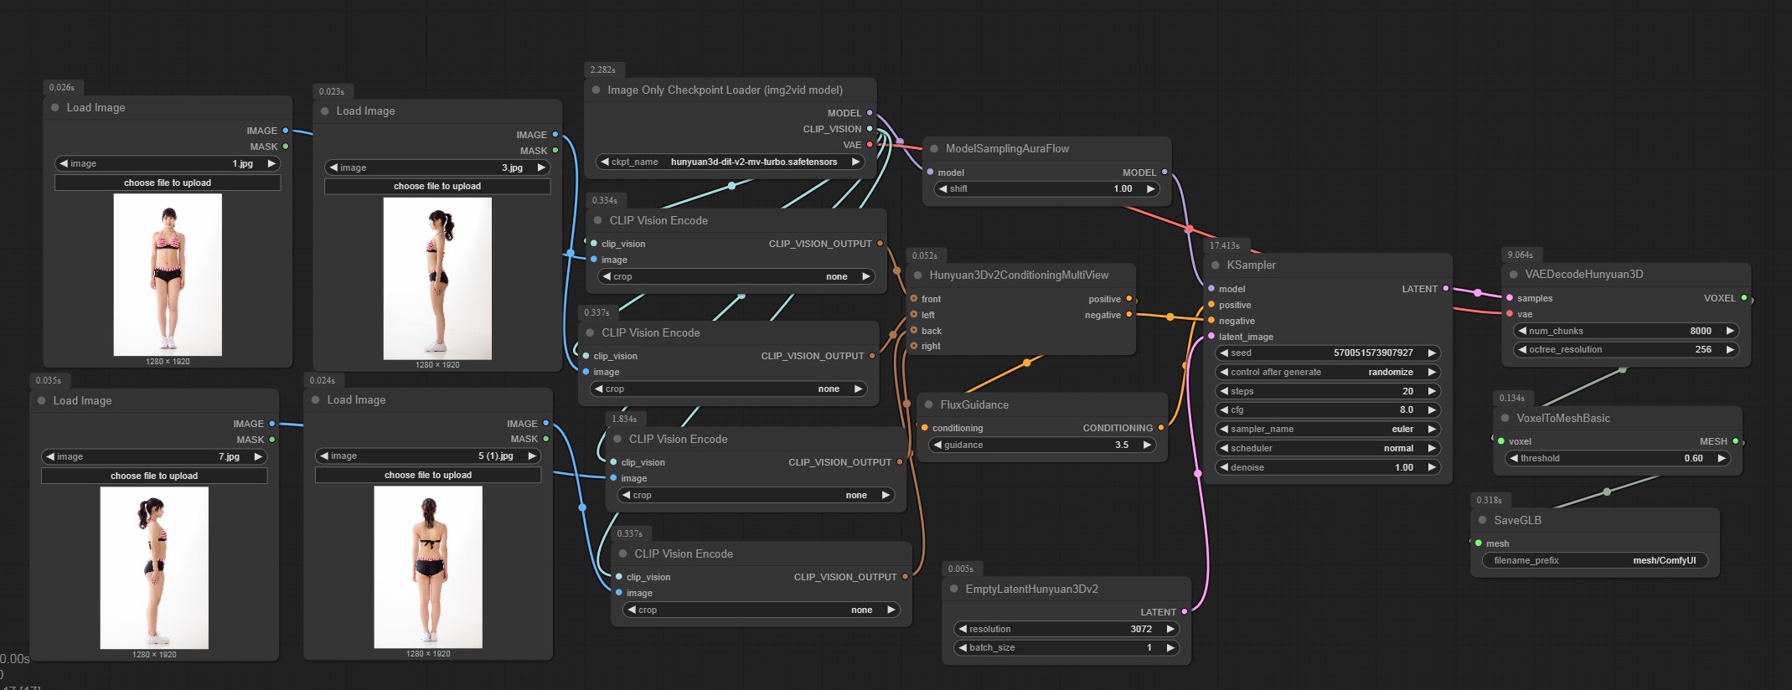Image resolution: width=1792 pixels, height=690 pixels.
Task: Click the VOXEL output socket on VAEDecodeHunyuan3D
Action: pos(1744,298)
